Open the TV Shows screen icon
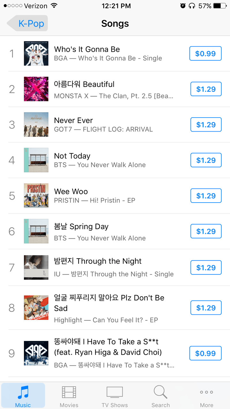The image size is (230, 409). [x=115, y=392]
